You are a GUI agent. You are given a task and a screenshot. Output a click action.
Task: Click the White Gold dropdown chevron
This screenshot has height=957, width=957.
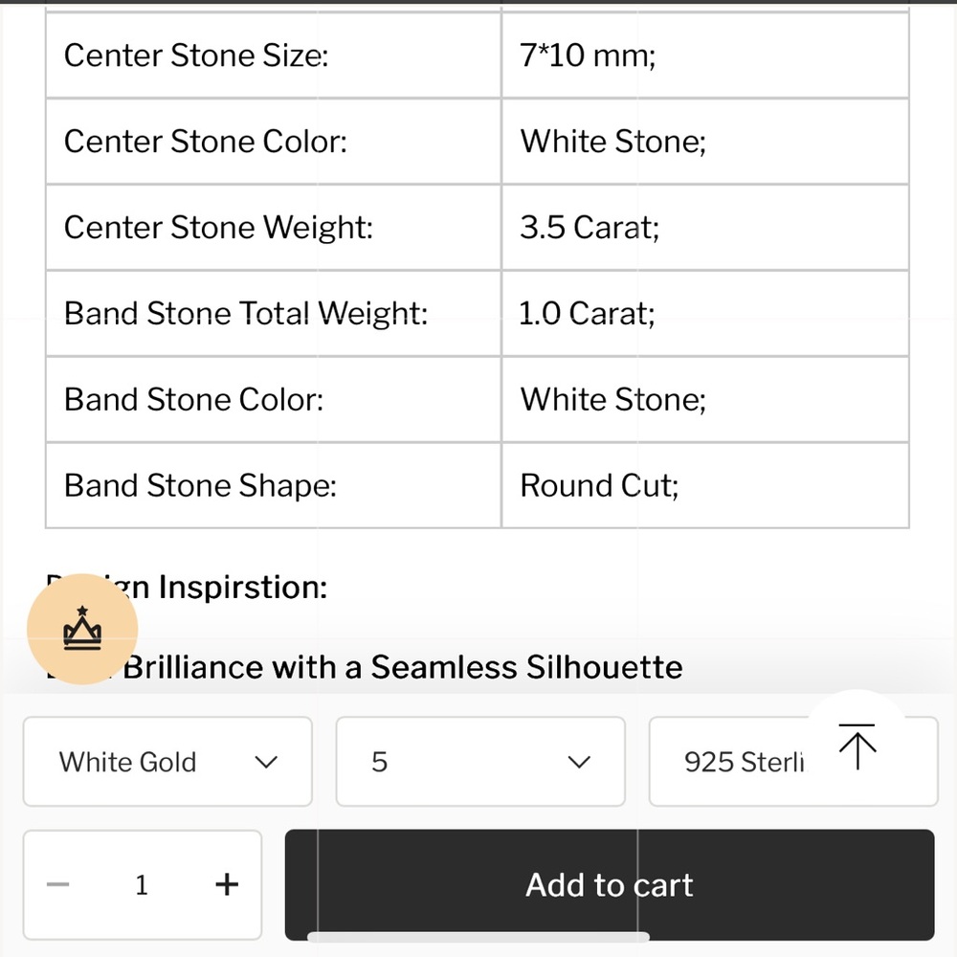pos(266,763)
